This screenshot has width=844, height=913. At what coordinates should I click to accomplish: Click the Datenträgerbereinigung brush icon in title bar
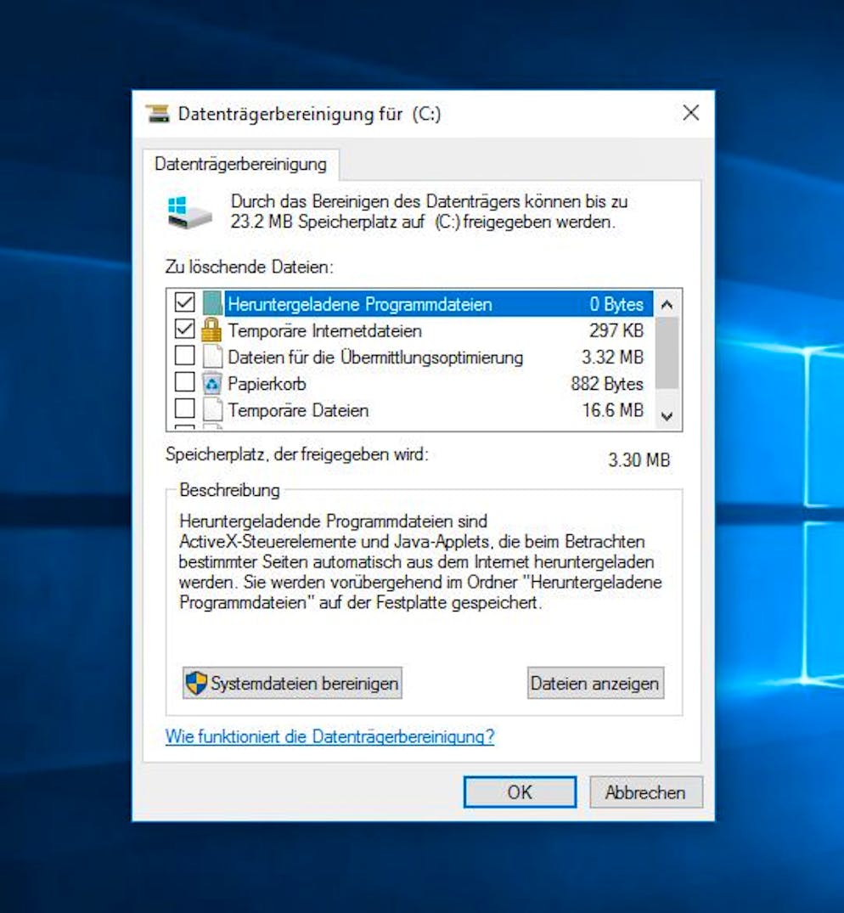pyautogui.click(x=158, y=112)
